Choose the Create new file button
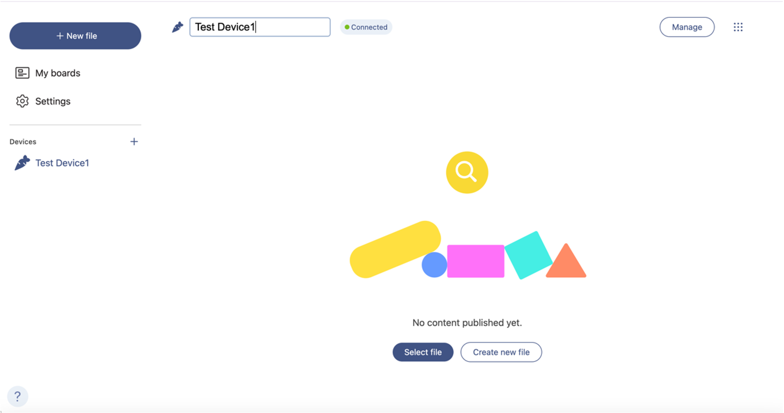The height and width of the screenshot is (413, 784). tap(501, 352)
